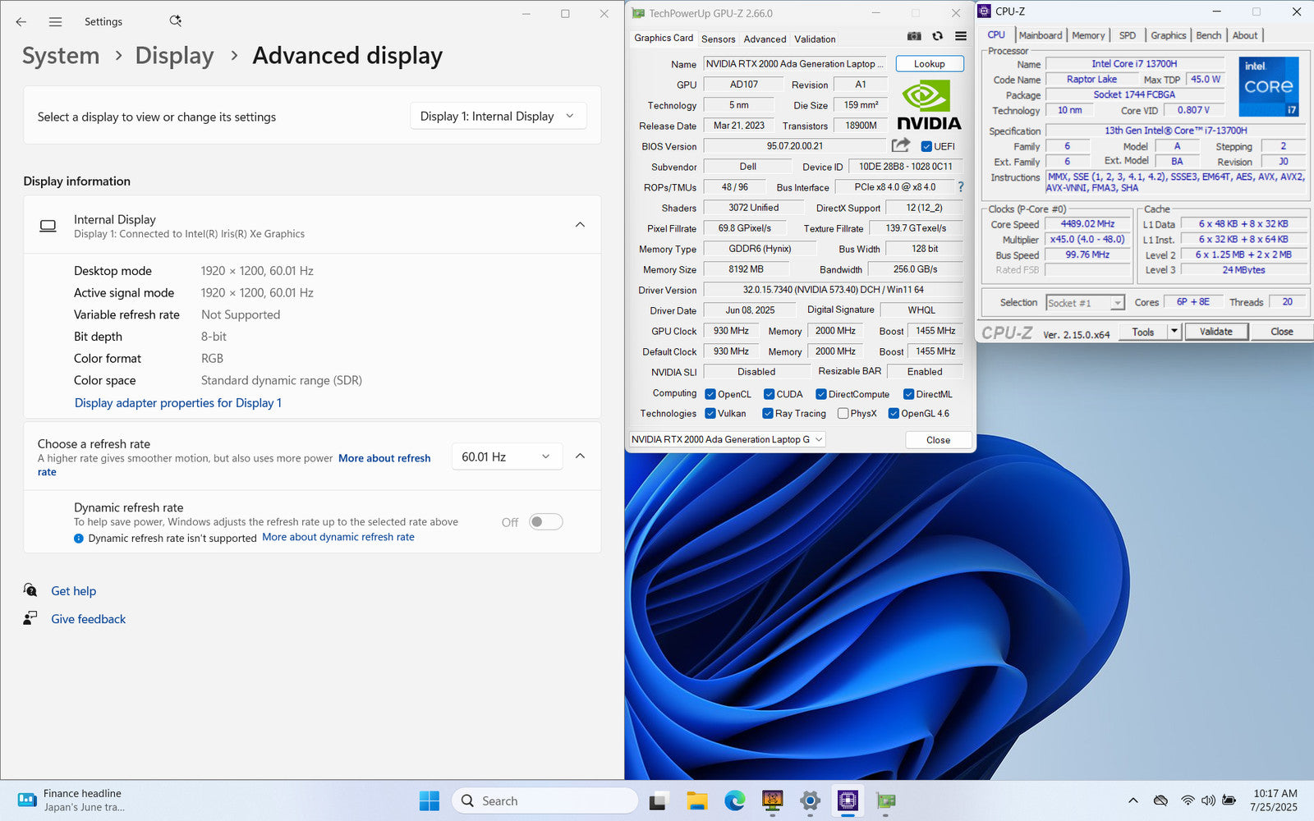Click the GPU-Z refresh icon

(937, 36)
